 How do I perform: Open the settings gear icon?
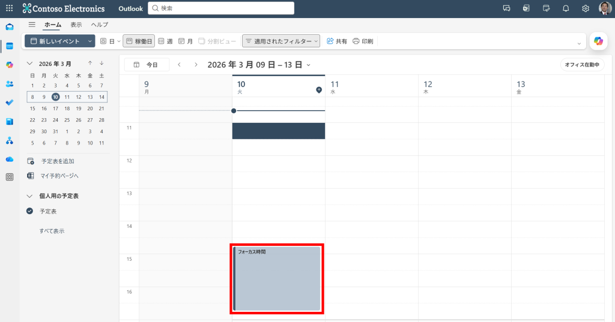pos(586,8)
